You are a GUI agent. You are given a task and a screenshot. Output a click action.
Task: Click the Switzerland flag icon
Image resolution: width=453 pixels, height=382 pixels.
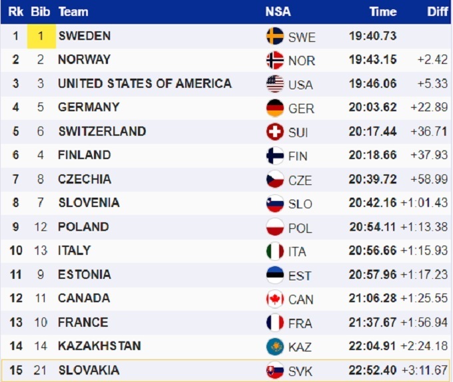pos(274,132)
